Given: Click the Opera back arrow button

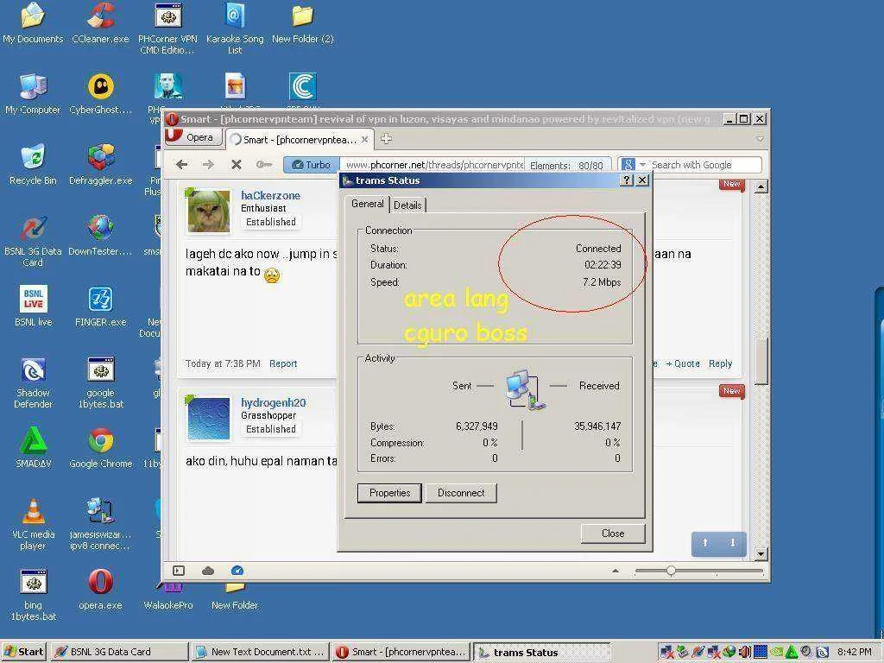Looking at the screenshot, I should click(181, 165).
